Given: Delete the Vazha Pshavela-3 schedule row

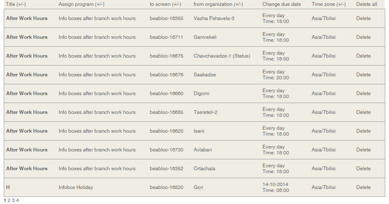Looking at the screenshot, I should pos(363,18).
